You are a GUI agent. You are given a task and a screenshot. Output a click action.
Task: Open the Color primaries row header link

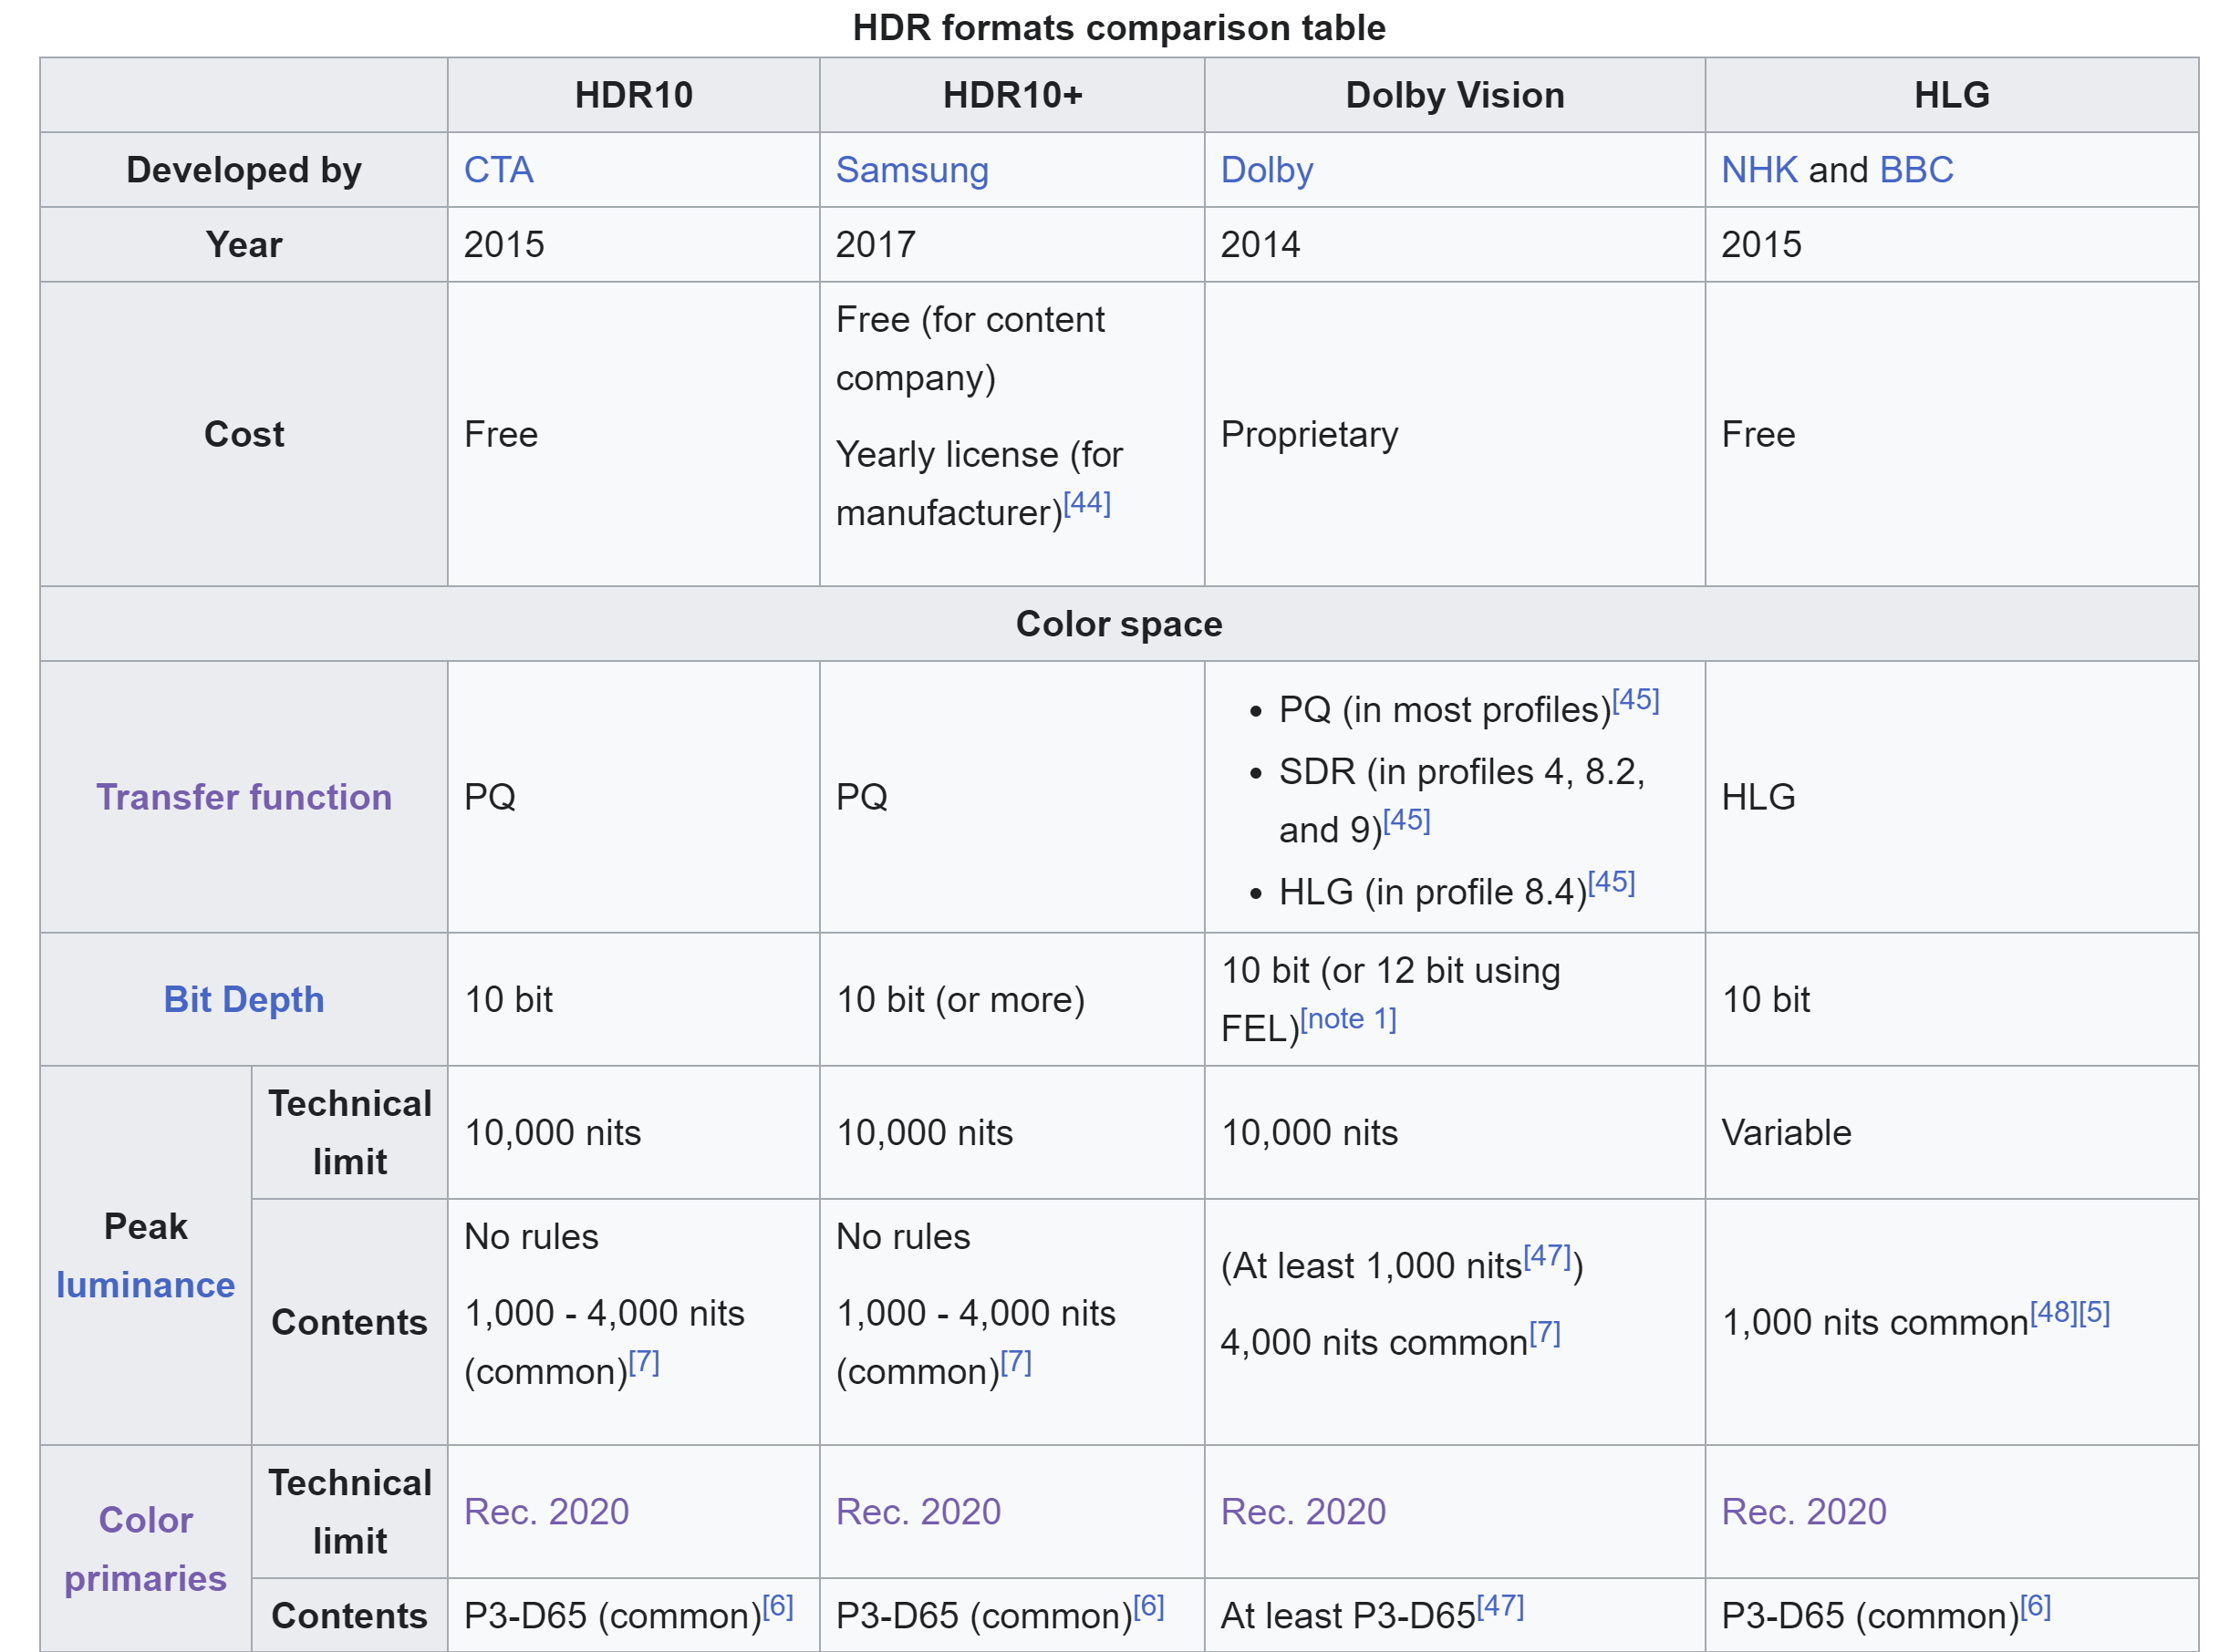tap(145, 1549)
